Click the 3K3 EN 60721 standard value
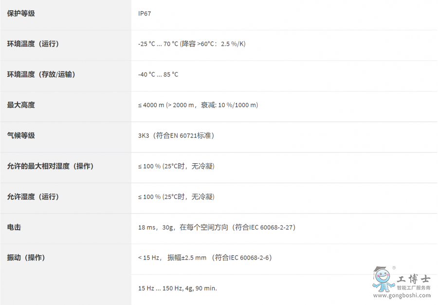The height and width of the screenshot is (305, 438). 176,135
